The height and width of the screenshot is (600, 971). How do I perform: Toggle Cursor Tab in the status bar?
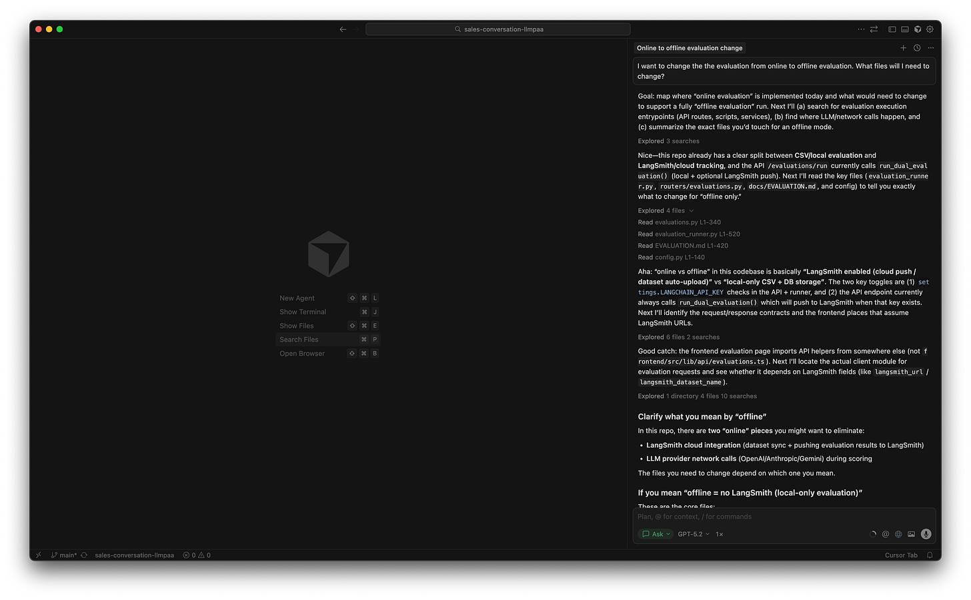coord(901,555)
